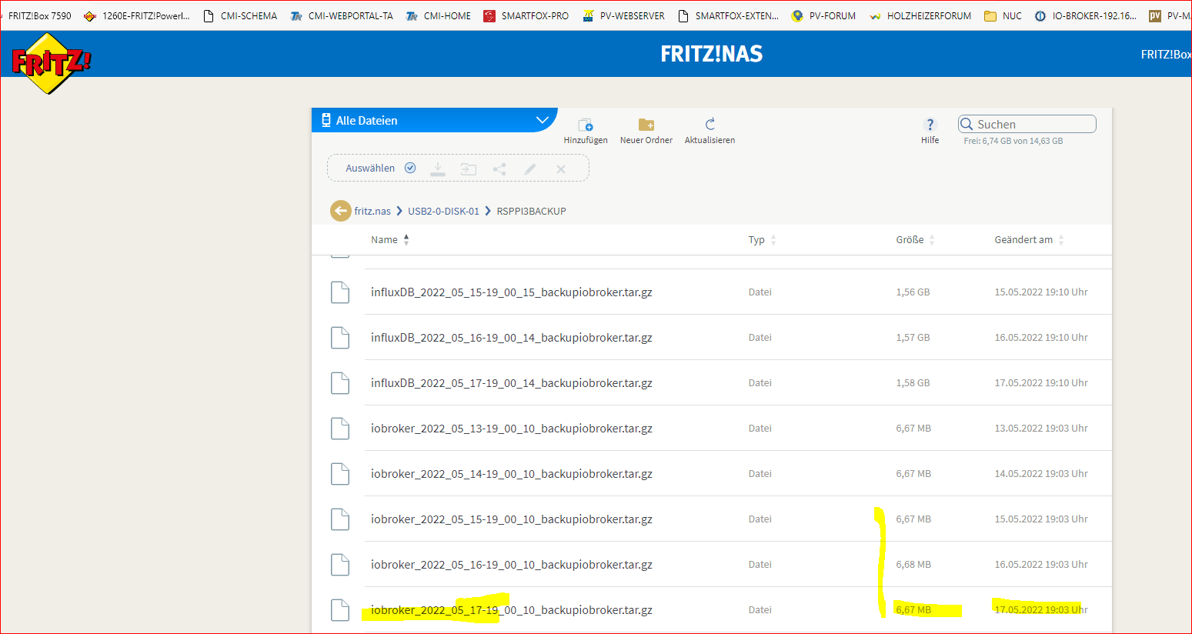Open the PV-WEBSERVER bookmark

[x=623, y=15]
